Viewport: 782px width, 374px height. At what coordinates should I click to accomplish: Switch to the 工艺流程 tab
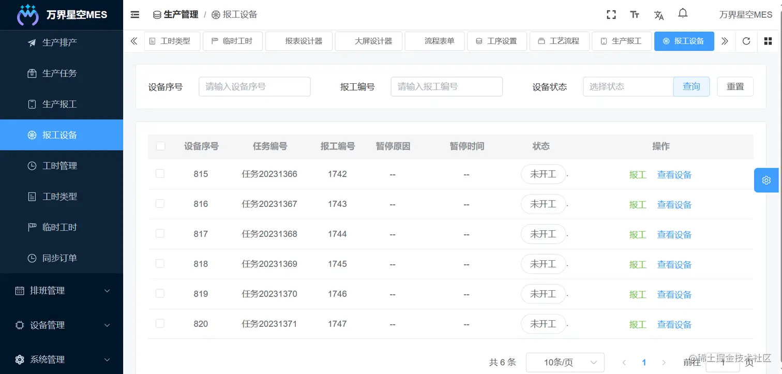(x=559, y=41)
